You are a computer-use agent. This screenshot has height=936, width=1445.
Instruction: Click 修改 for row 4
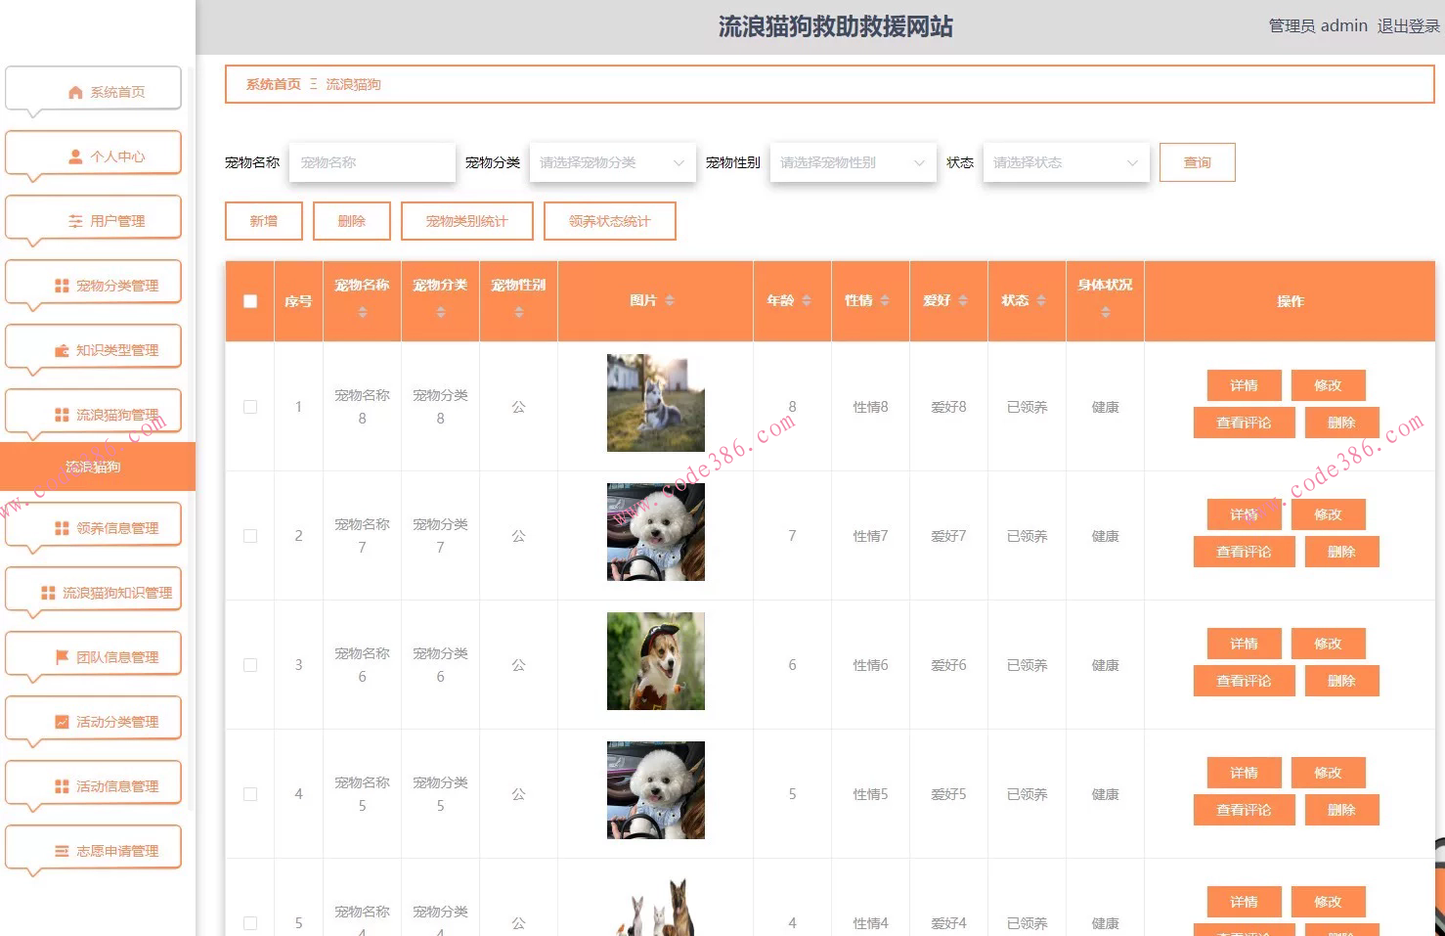pos(1328,773)
